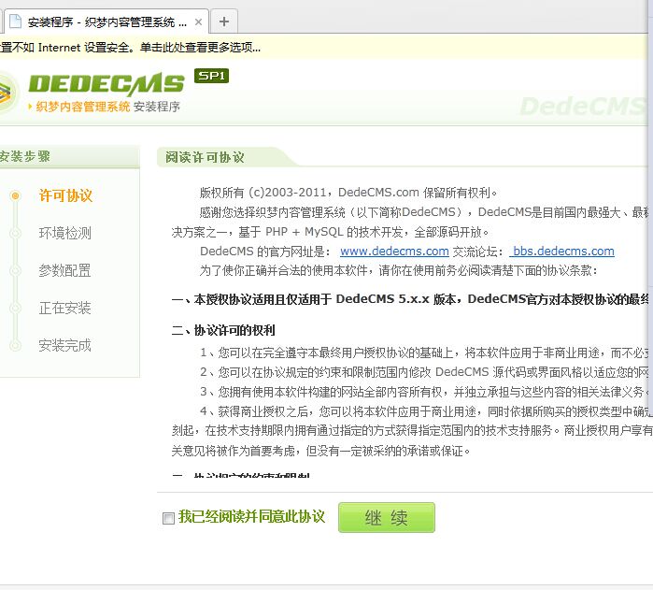Switch to the 安装程序 - 织梦内容管理系统 tab

[x=103, y=21]
